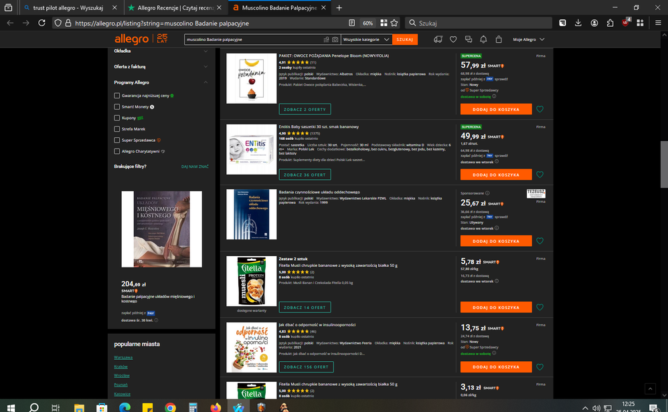Click Zobacz 156 ofert button
This screenshot has width=668, height=412.
pos(307,367)
